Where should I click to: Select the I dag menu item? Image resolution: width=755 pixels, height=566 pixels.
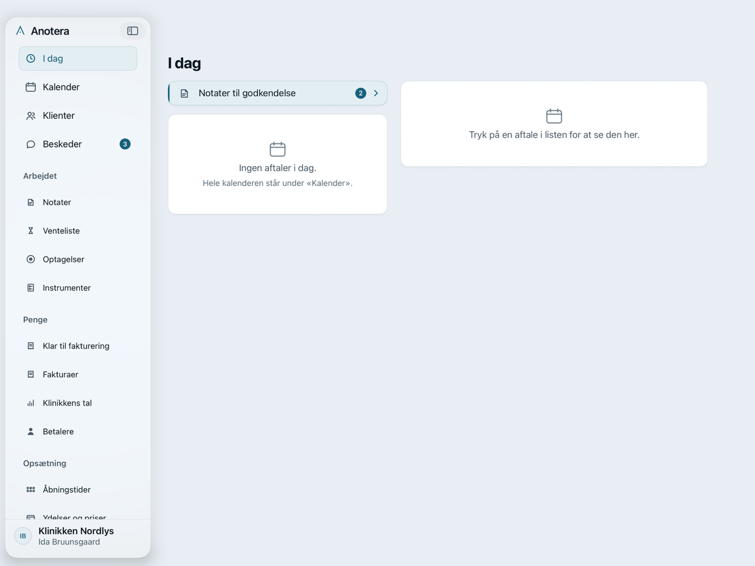[78, 58]
